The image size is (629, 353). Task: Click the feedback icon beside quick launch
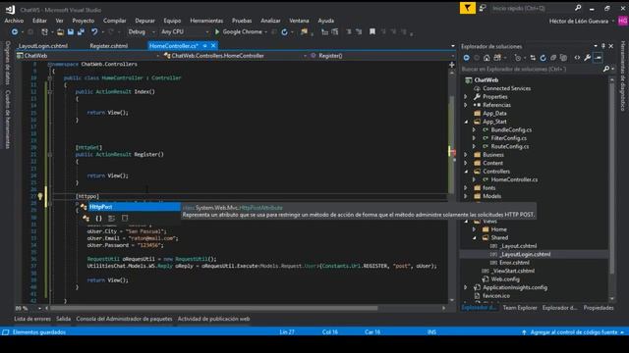[x=483, y=8]
